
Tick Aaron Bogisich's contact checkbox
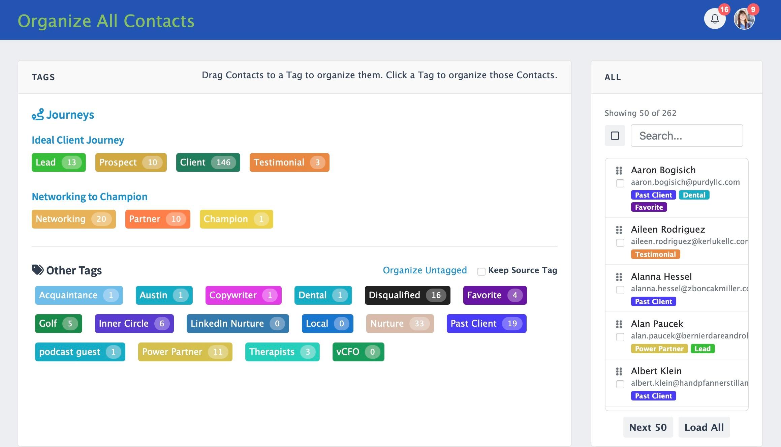[620, 183]
